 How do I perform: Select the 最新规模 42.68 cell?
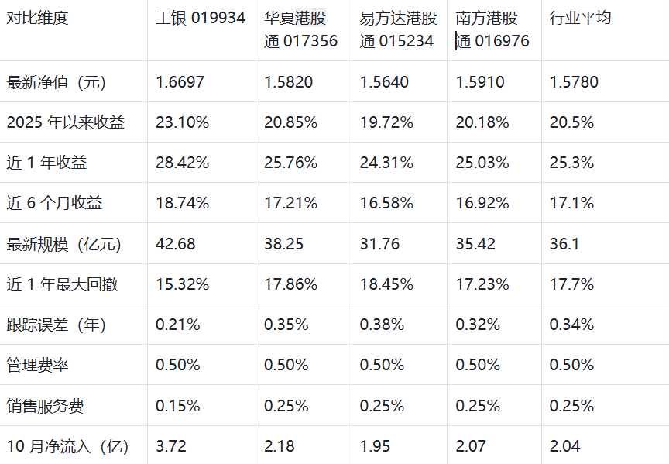(x=201, y=243)
